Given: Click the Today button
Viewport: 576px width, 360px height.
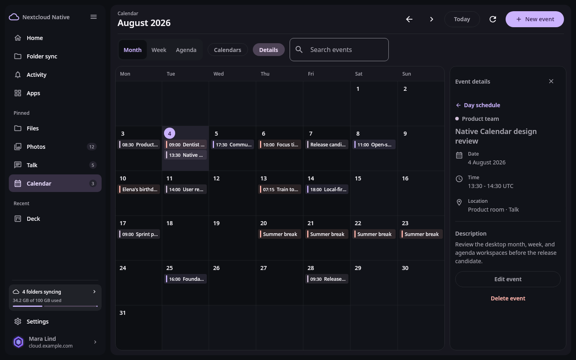Looking at the screenshot, I should coord(462,19).
